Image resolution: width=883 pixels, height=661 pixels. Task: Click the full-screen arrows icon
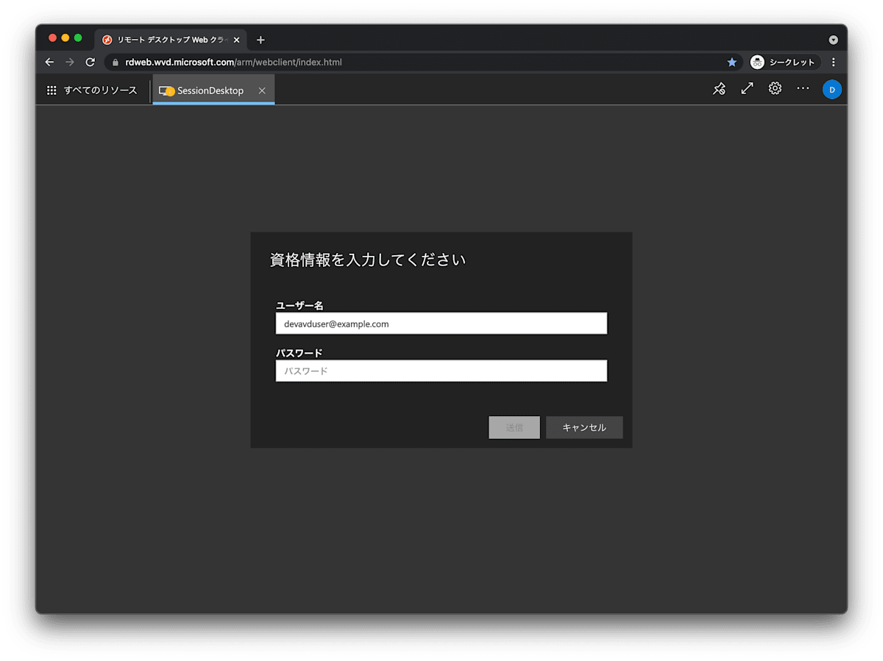pyautogui.click(x=747, y=88)
